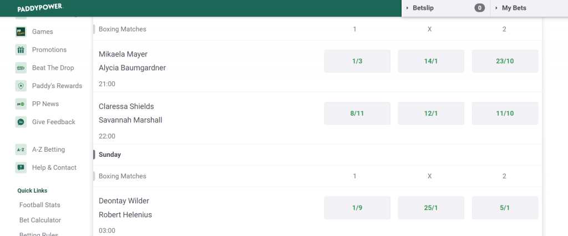This screenshot has width=568, height=236.
Task: Select the Beat The Drop icon
Action: (x=21, y=68)
